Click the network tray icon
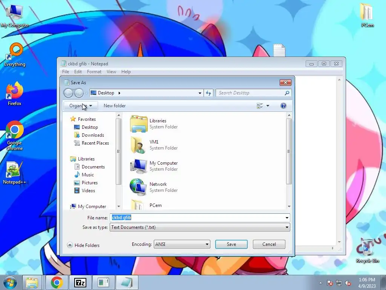Screen dimensions: 386x290 tap(339, 283)
